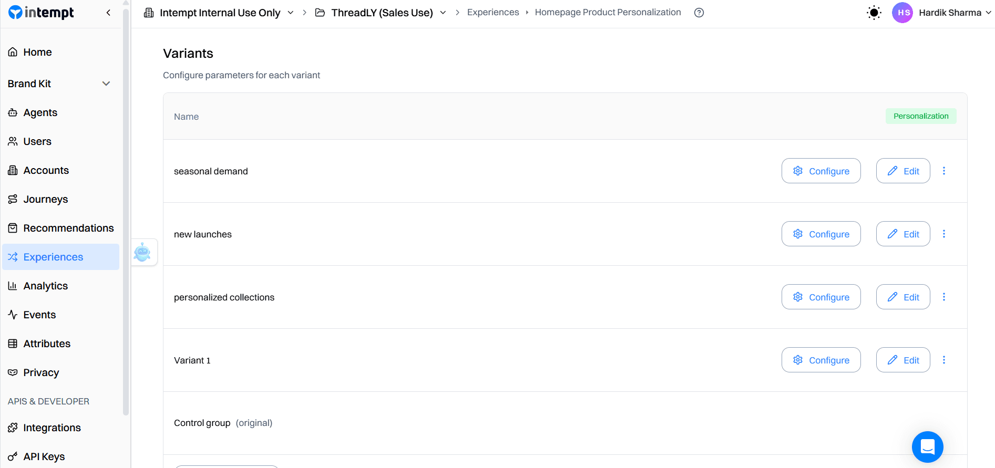Click the Intempt logo

click(42, 13)
